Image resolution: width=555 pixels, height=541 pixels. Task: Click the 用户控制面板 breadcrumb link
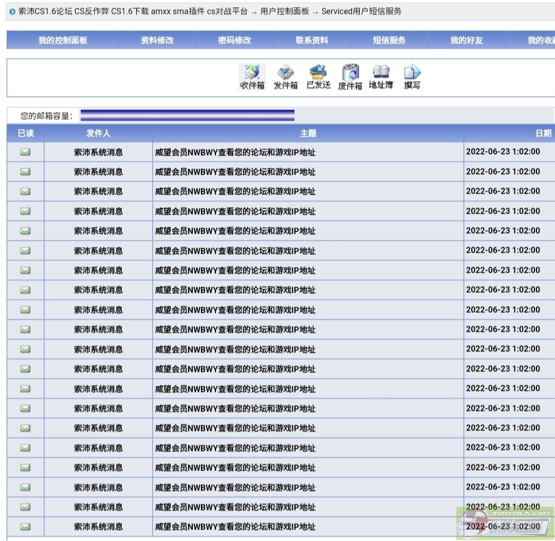[285, 11]
